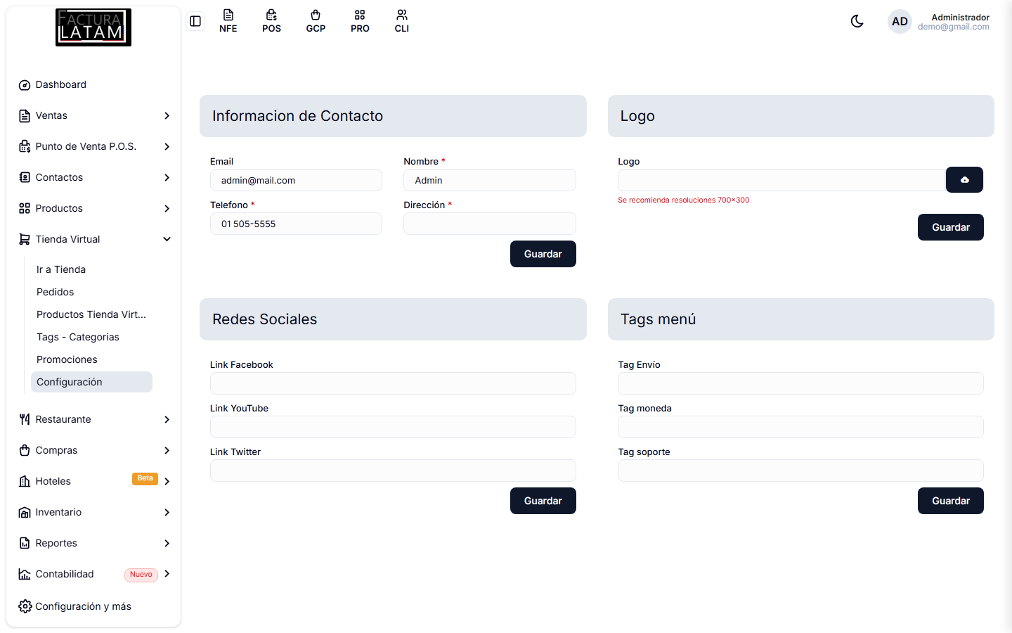
Task: Expand the Productos menu
Action: [93, 208]
